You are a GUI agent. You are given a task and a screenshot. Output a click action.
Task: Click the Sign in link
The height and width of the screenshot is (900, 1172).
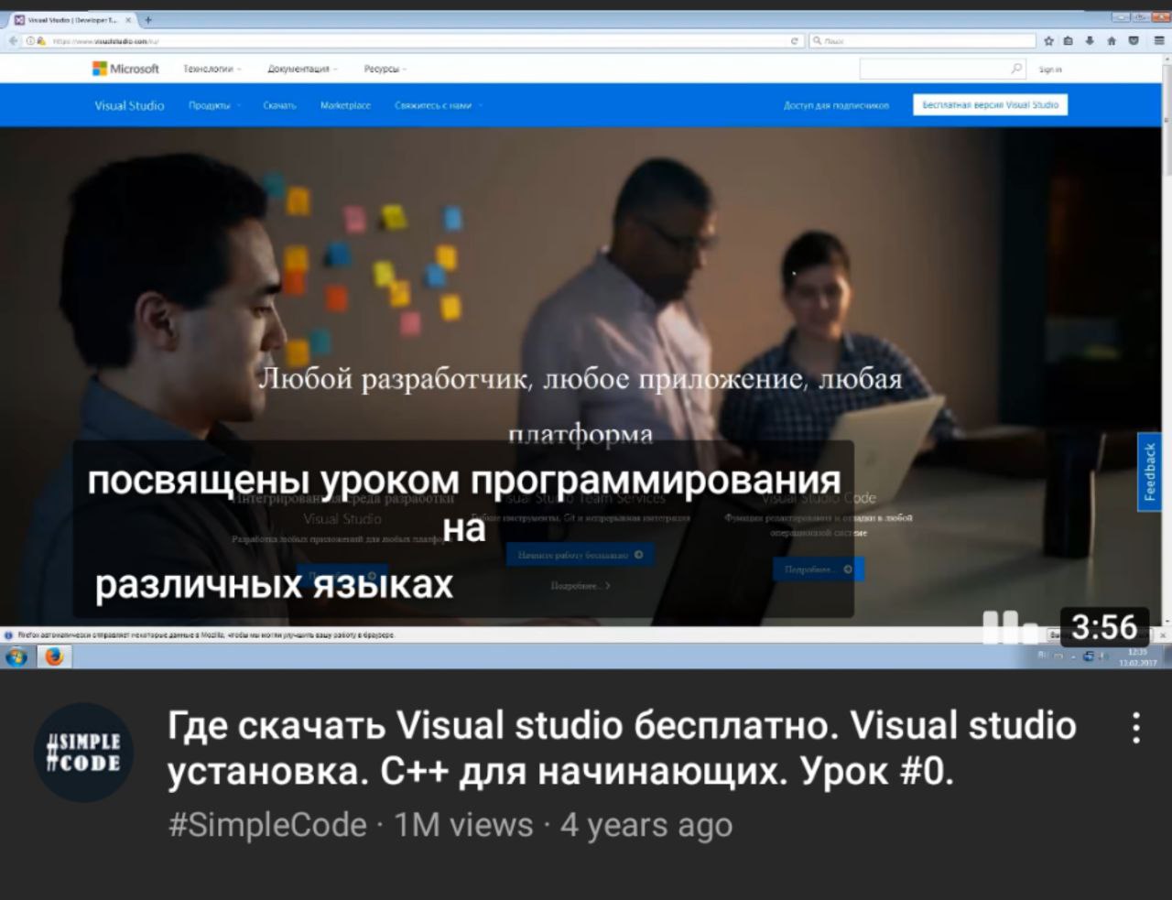[x=1050, y=70]
